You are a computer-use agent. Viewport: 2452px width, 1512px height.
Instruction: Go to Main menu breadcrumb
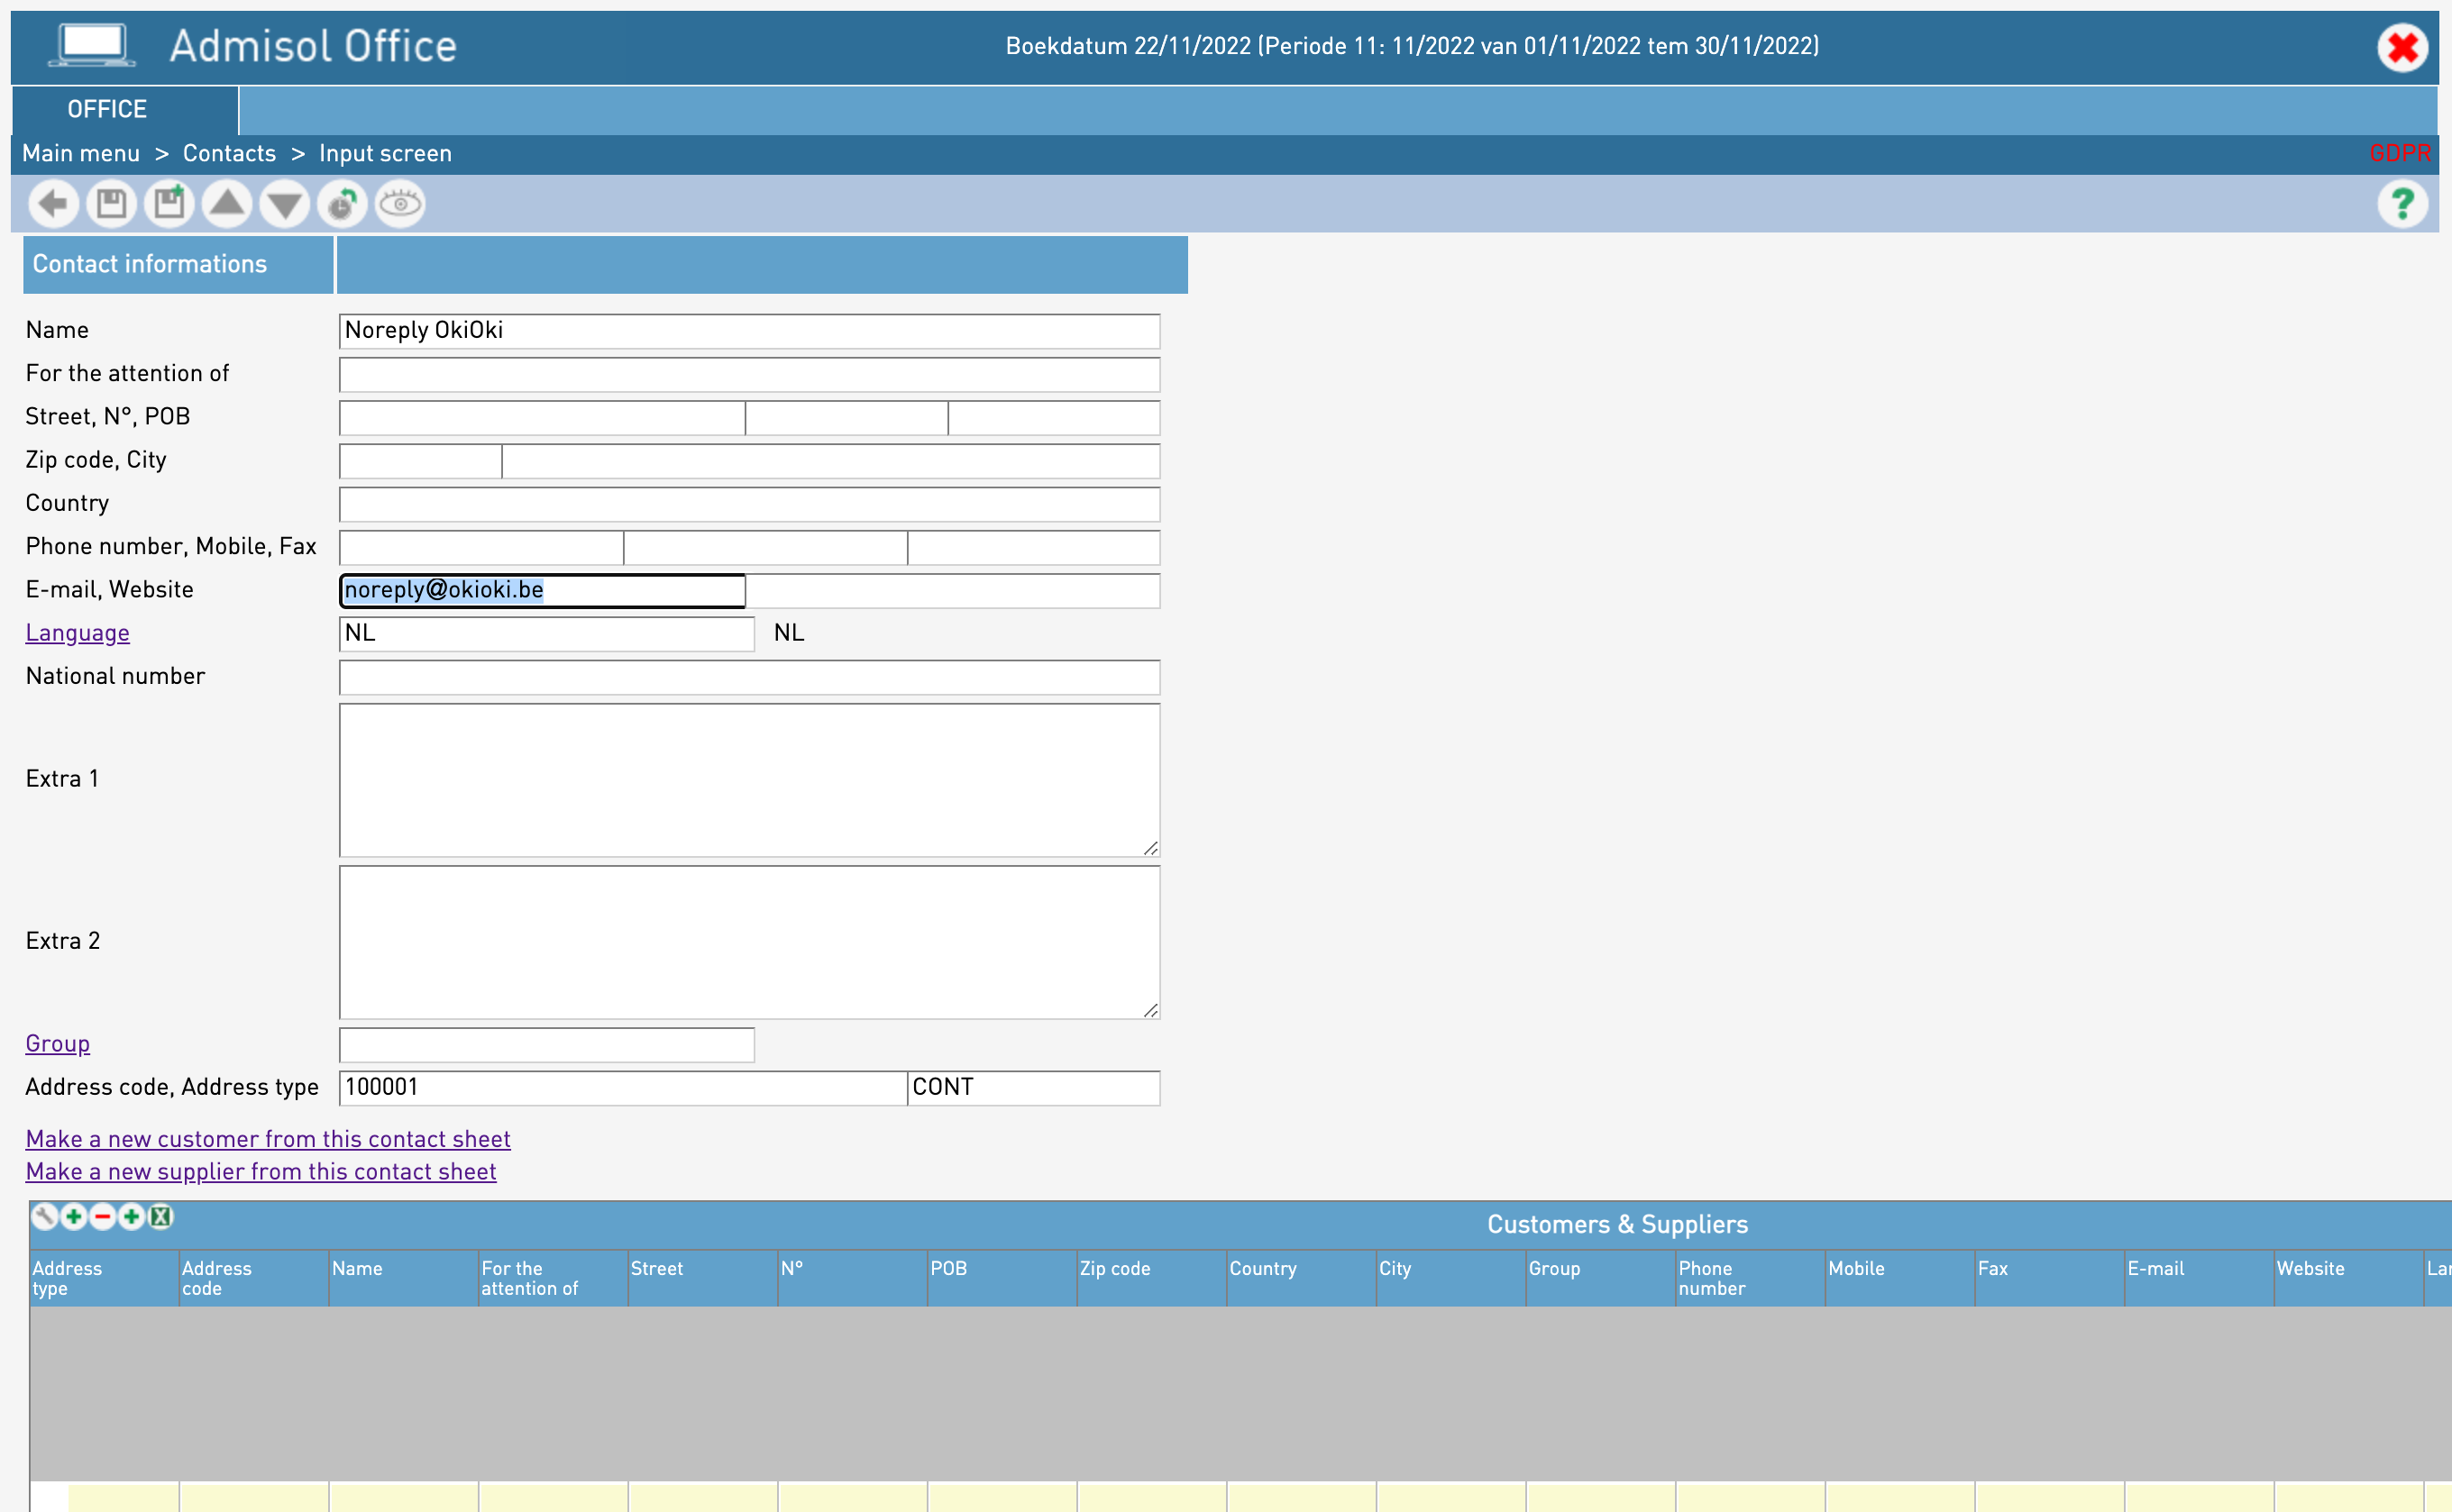[x=81, y=154]
